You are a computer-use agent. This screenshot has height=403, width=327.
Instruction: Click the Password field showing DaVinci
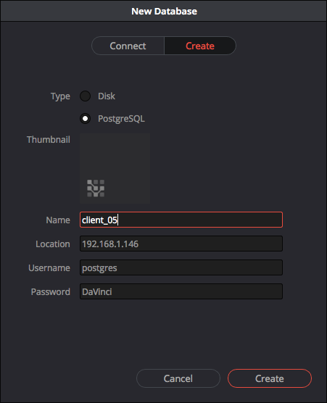click(181, 291)
